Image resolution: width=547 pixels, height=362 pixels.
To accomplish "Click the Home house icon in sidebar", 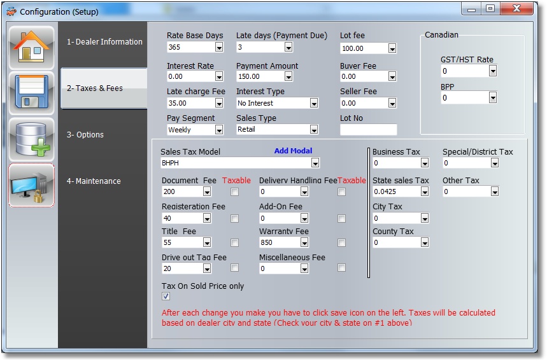I will pos(31,48).
